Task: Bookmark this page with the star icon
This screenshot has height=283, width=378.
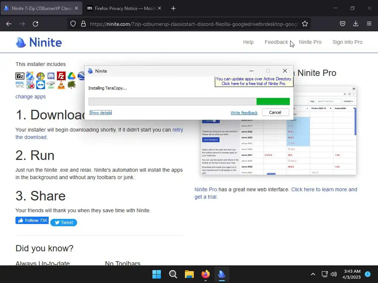Action: coord(305,24)
